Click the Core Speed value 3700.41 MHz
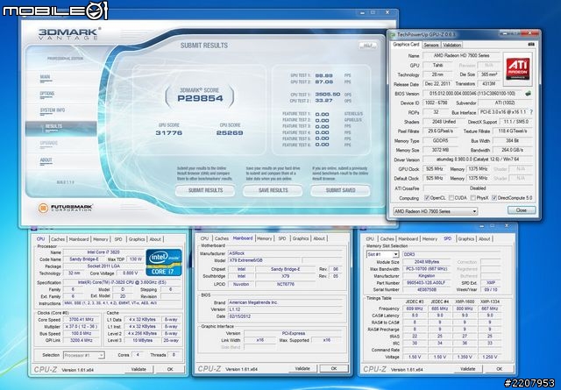This screenshot has width=561, height=390. [82, 320]
